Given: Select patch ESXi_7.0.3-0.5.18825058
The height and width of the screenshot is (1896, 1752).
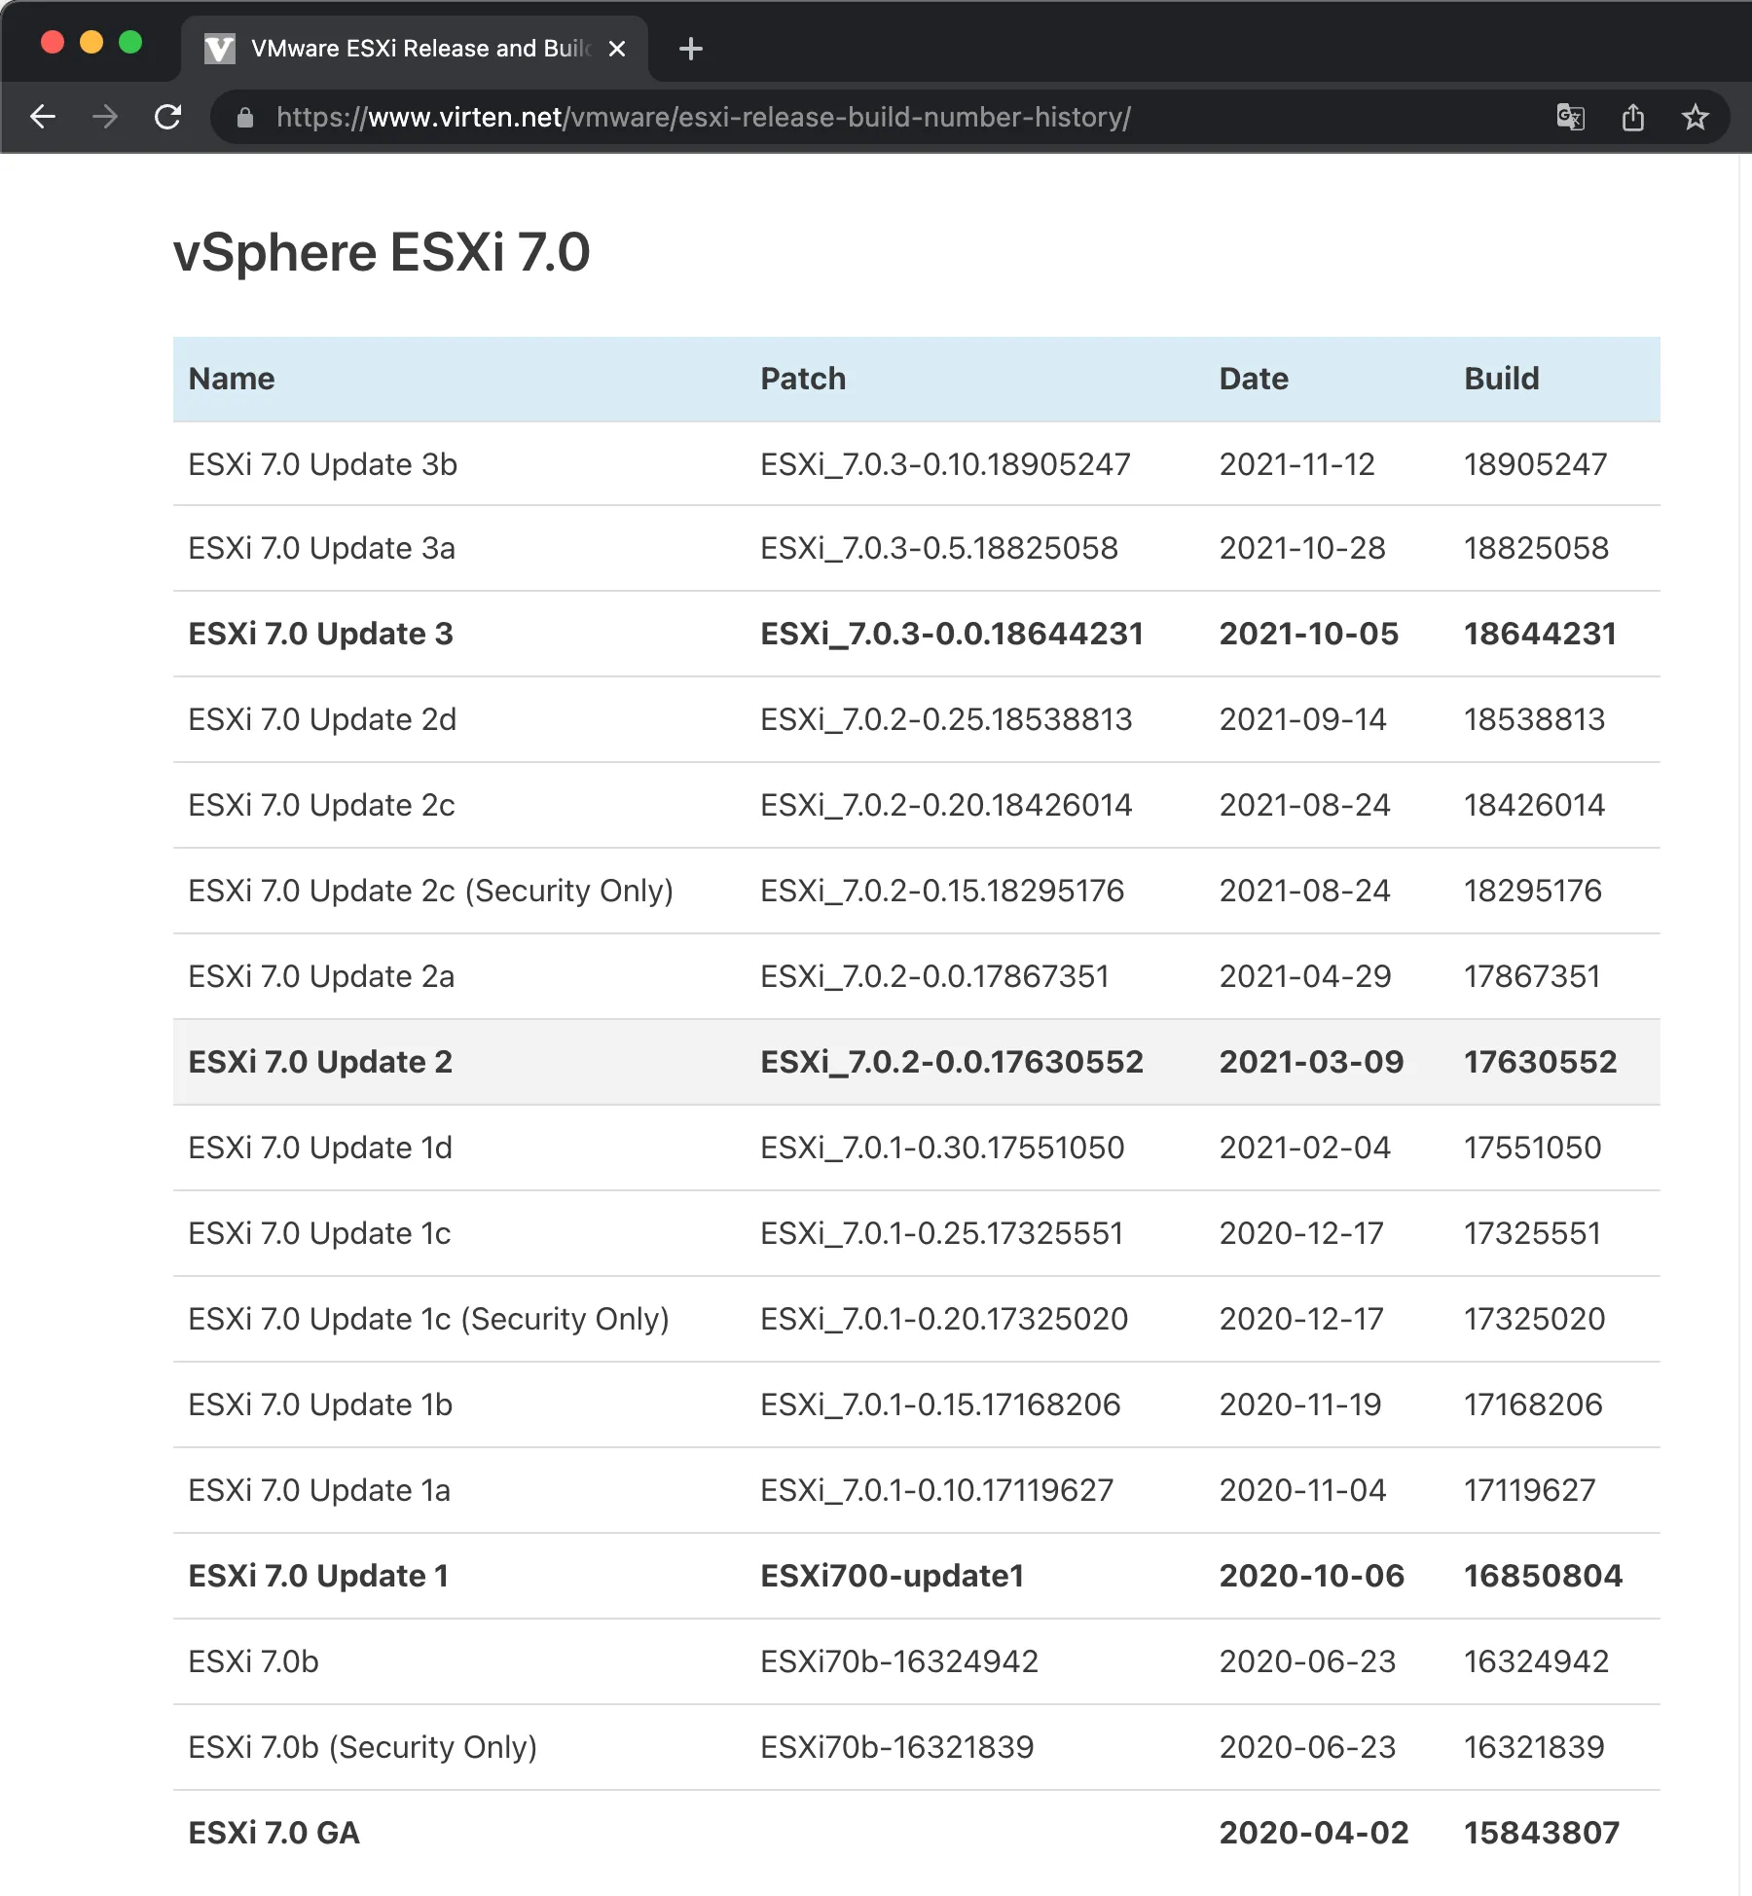Looking at the screenshot, I should pos(939,548).
